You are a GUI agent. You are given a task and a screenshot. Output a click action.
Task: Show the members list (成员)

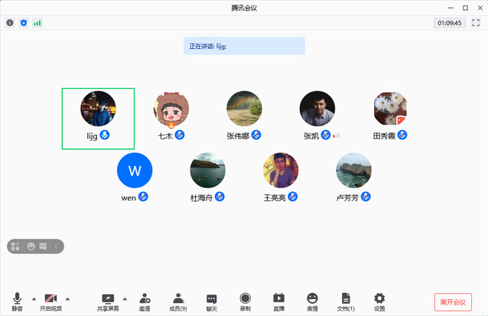178,300
